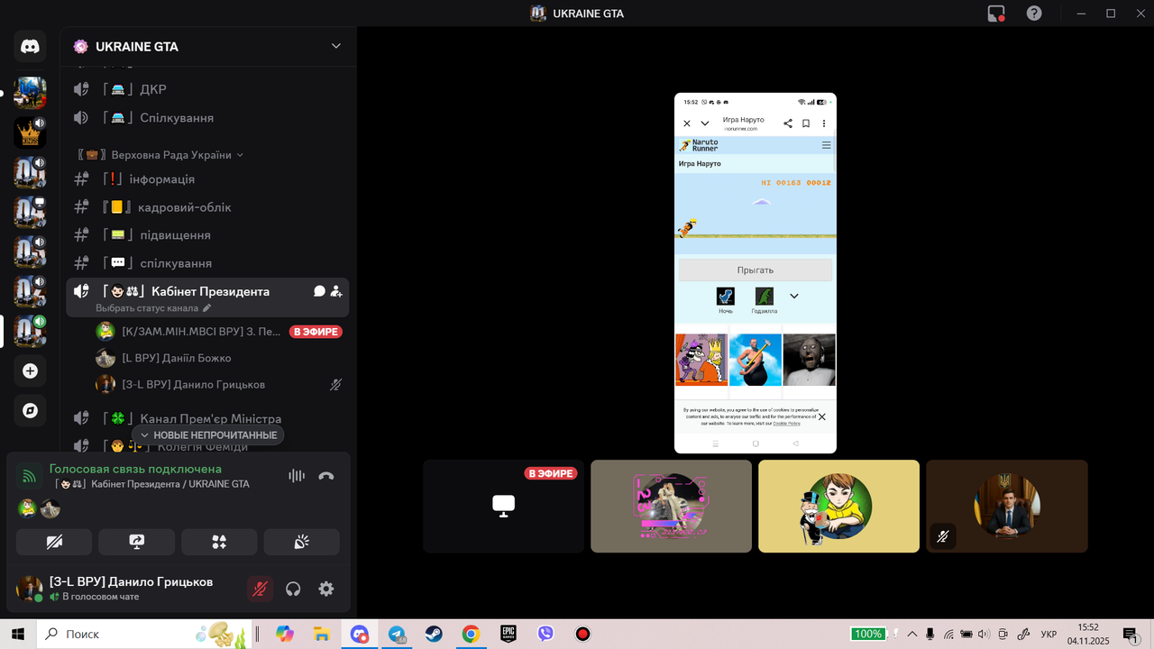
Task: Open Discord help question mark
Action: (1034, 14)
